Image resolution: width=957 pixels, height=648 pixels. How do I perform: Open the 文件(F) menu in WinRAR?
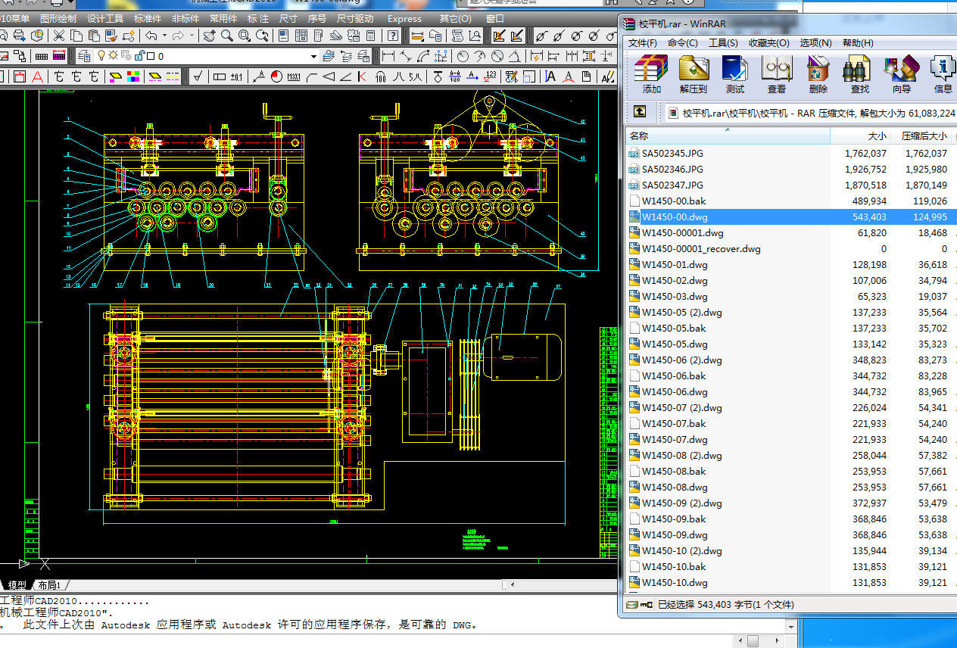643,43
